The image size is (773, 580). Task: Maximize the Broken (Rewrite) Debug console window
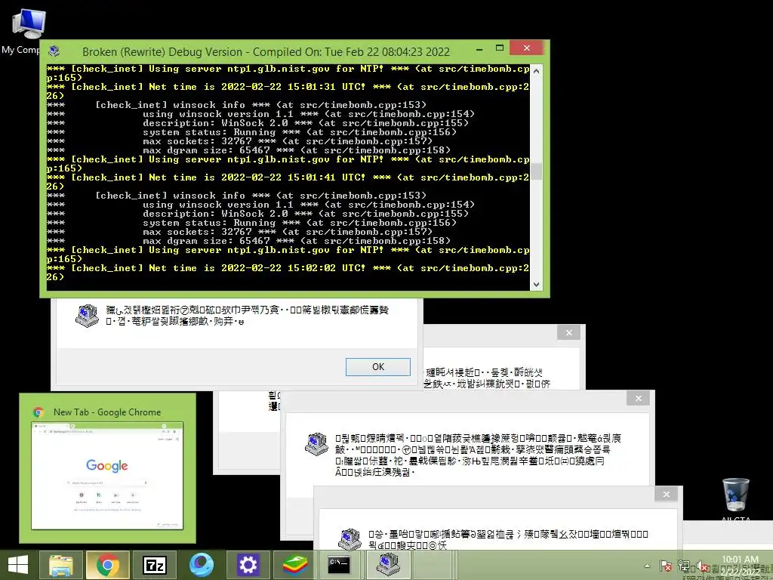coord(500,48)
